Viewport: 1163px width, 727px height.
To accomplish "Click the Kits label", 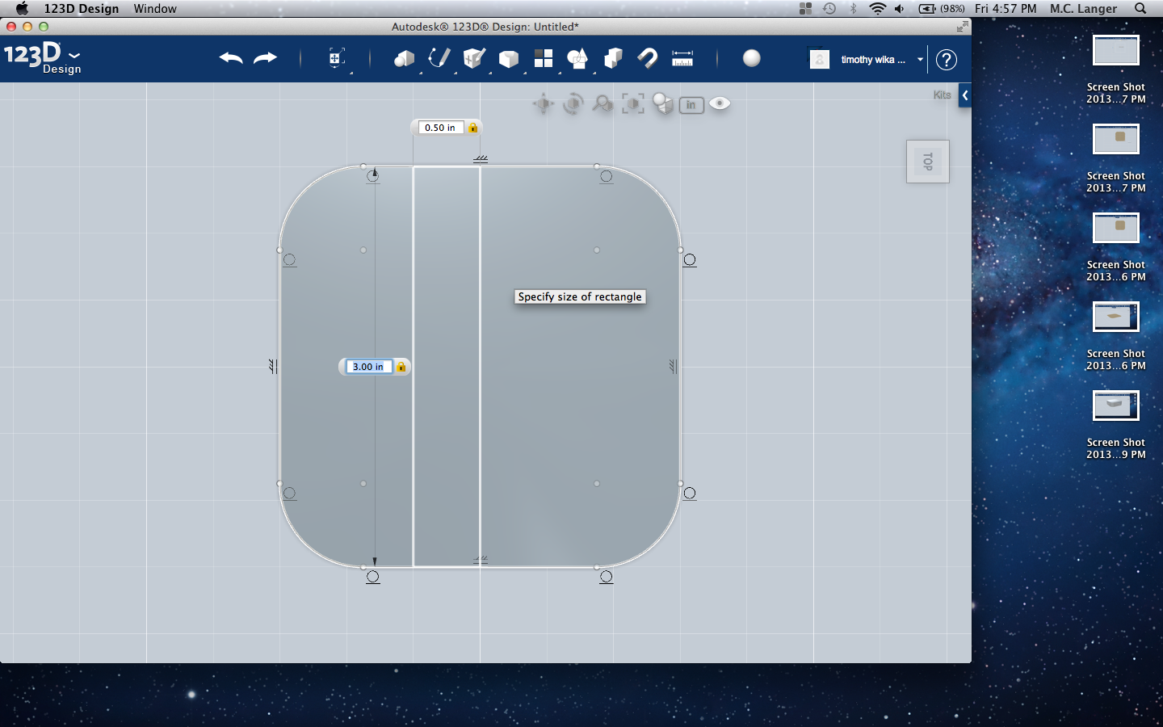I will pyautogui.click(x=942, y=95).
